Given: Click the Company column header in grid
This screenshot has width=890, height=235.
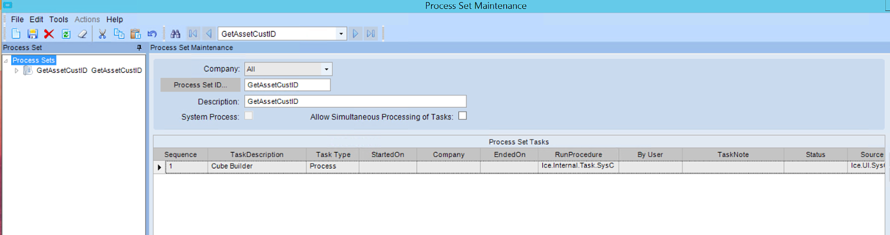Looking at the screenshot, I should click(x=448, y=155).
